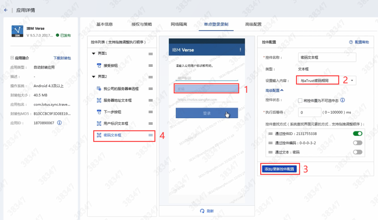Click the 服务器地址文本框 text icon
The height and width of the screenshot is (220, 378).
(99, 100)
